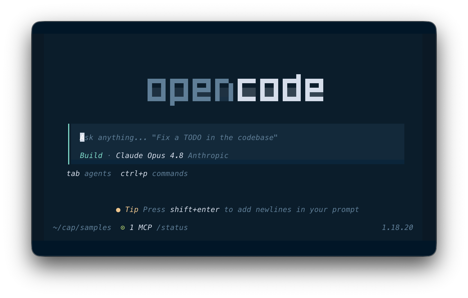The height and width of the screenshot is (298, 468).
Task: Click the 'Tip' label in the hint line
Action: tap(132, 209)
